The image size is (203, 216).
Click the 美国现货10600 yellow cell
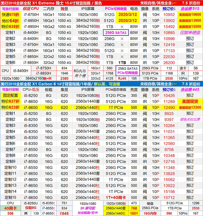(190, 15)
